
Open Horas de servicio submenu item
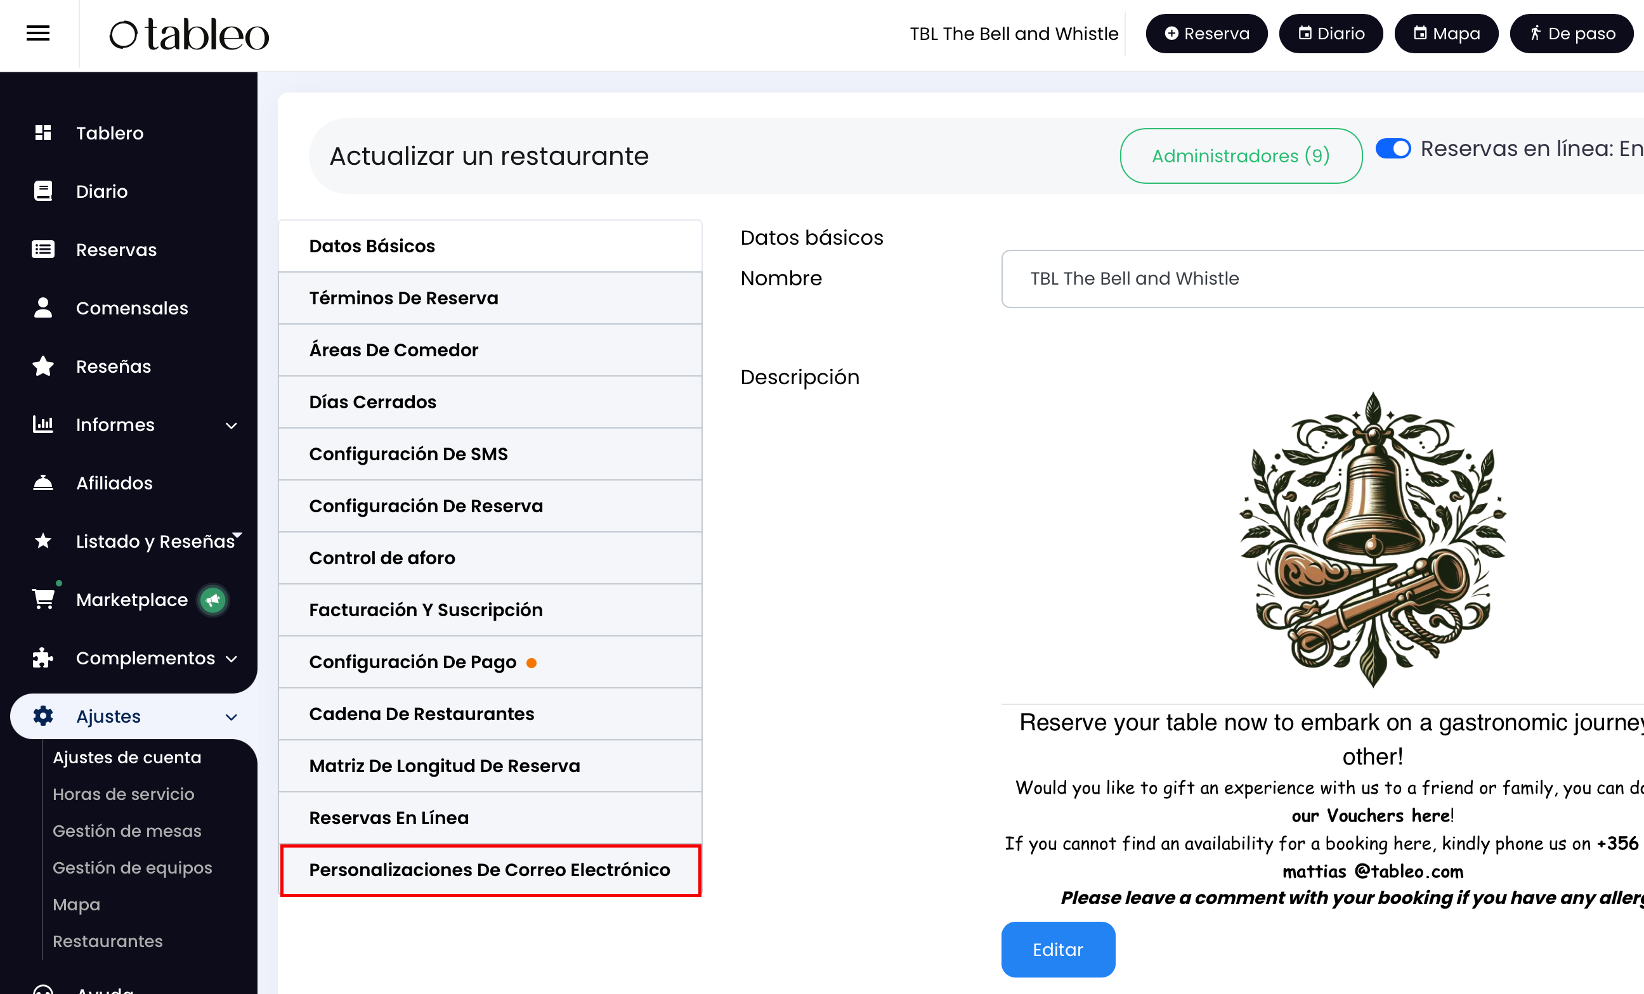124,794
